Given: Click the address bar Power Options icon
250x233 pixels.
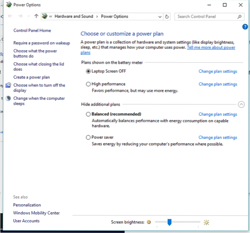Looking at the screenshot, I should 45,16.
